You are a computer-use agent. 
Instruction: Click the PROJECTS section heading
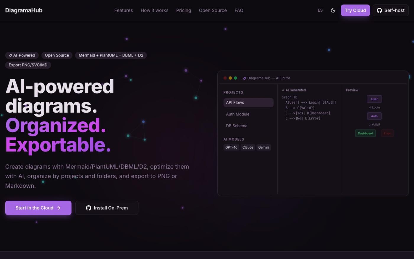coord(233,92)
